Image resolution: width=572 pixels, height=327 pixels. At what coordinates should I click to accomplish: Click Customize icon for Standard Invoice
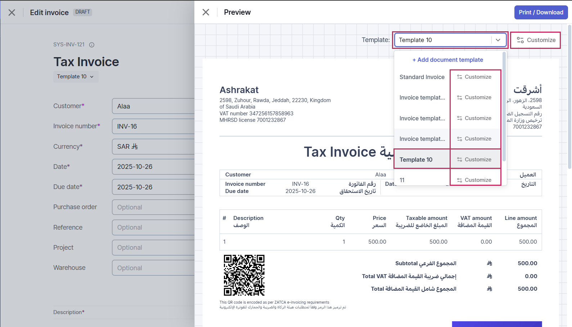click(460, 77)
